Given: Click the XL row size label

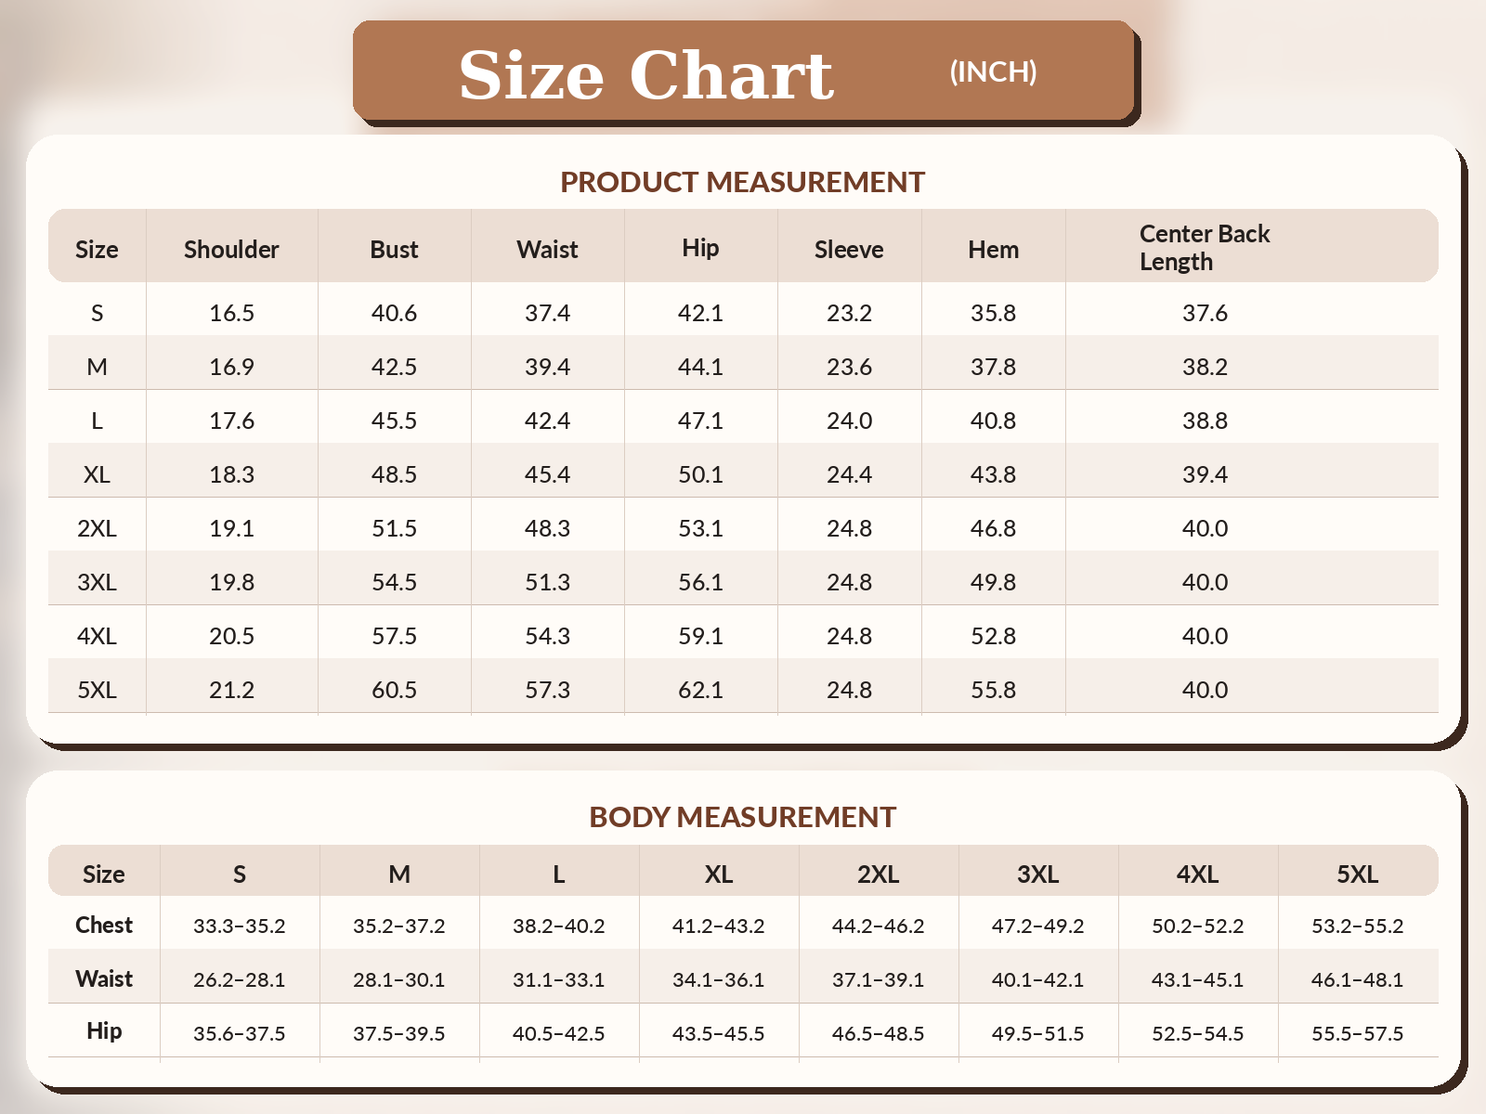Looking at the screenshot, I should pos(97,474).
